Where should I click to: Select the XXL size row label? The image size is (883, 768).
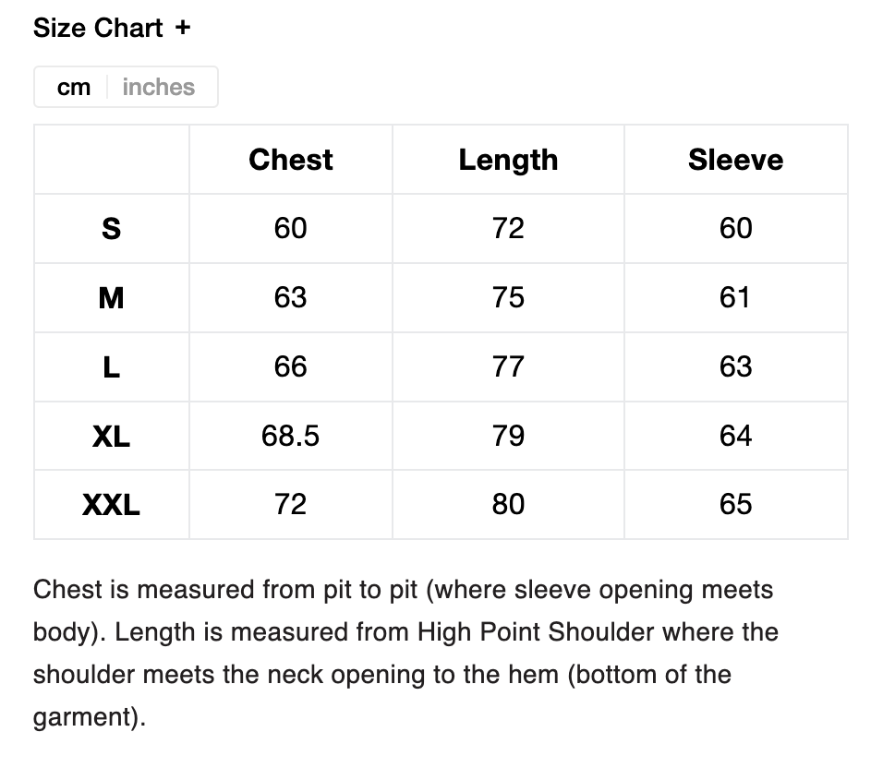click(x=111, y=504)
